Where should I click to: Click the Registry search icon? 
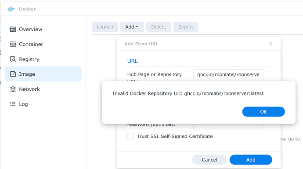tap(13, 59)
